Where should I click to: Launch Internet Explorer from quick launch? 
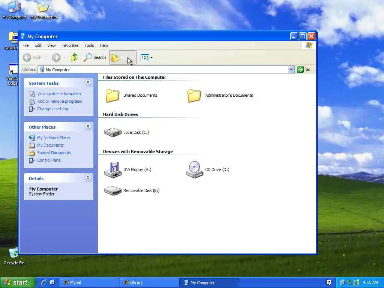[x=44, y=283]
